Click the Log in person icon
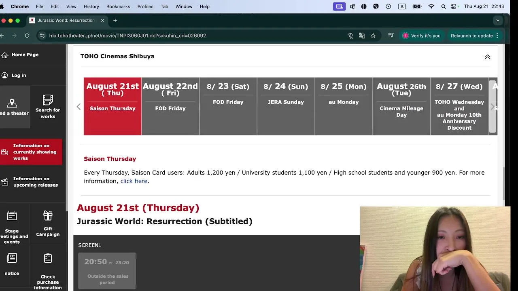Screen dimensions: 518x291 point(5,76)
